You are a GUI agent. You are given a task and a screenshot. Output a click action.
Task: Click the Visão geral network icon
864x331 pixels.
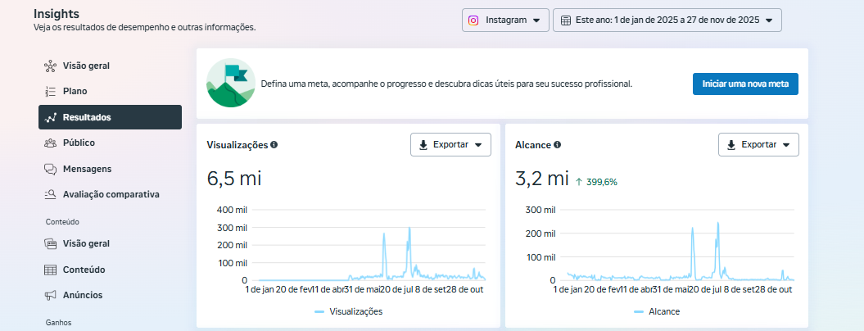pos(50,66)
